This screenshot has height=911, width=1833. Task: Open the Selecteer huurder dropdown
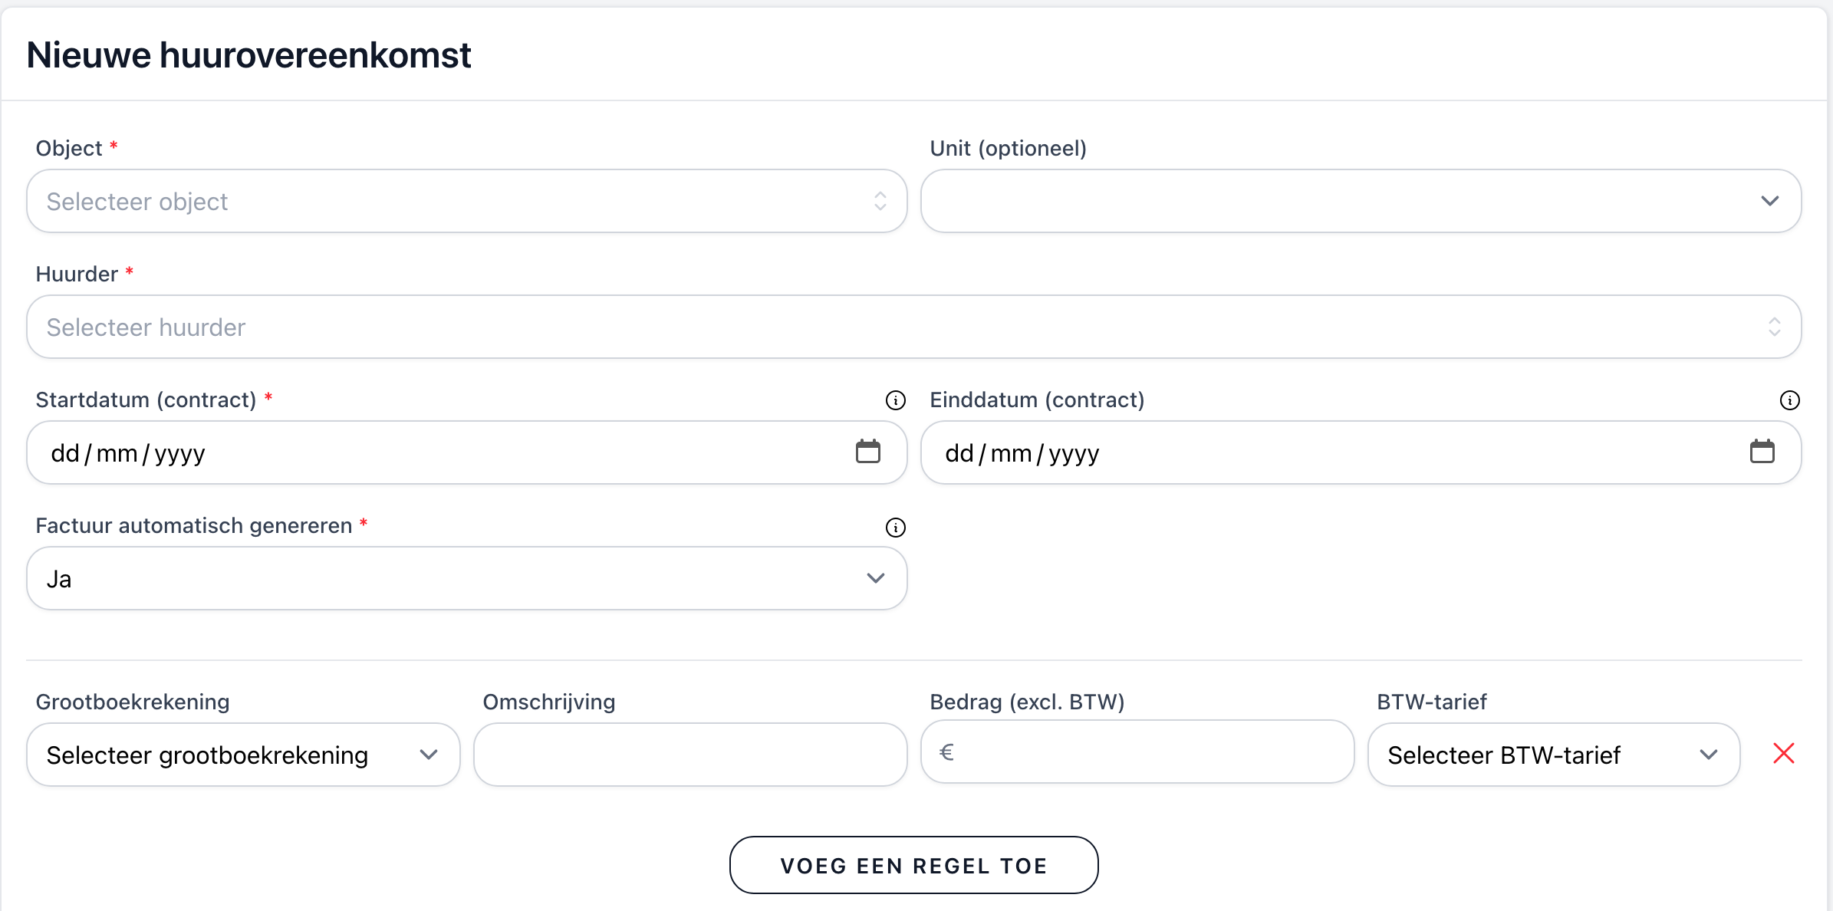[913, 327]
